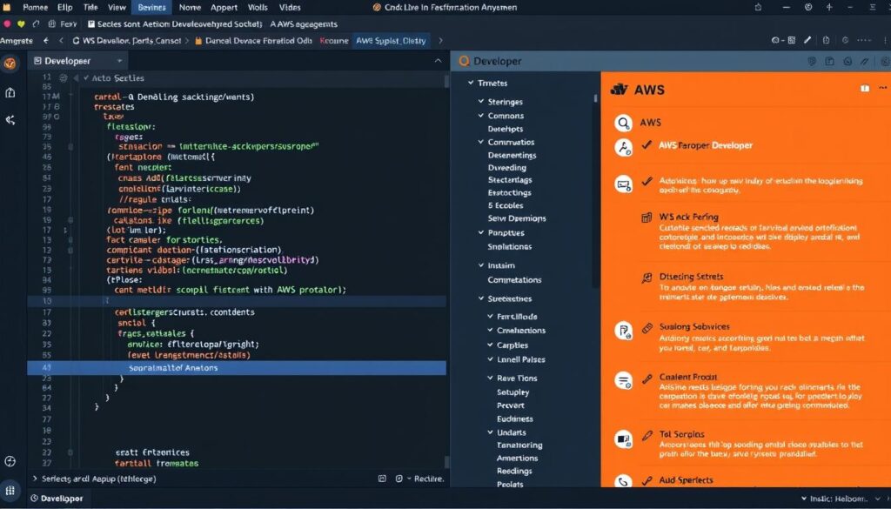Click the small icon beside Sualong Sabvices
The width and height of the screenshot is (891, 509).
[x=646, y=328]
